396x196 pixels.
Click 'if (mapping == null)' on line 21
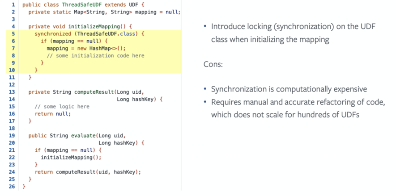pyautogui.click(x=65, y=150)
